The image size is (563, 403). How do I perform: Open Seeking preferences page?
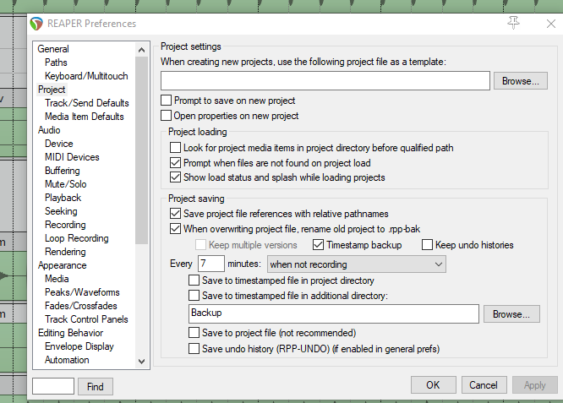[61, 211]
